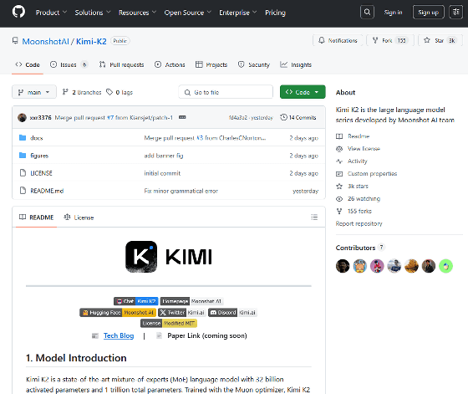Expand the Solutions menu
Image resolution: width=468 pixels, height=394 pixels.
pyautogui.click(x=93, y=13)
